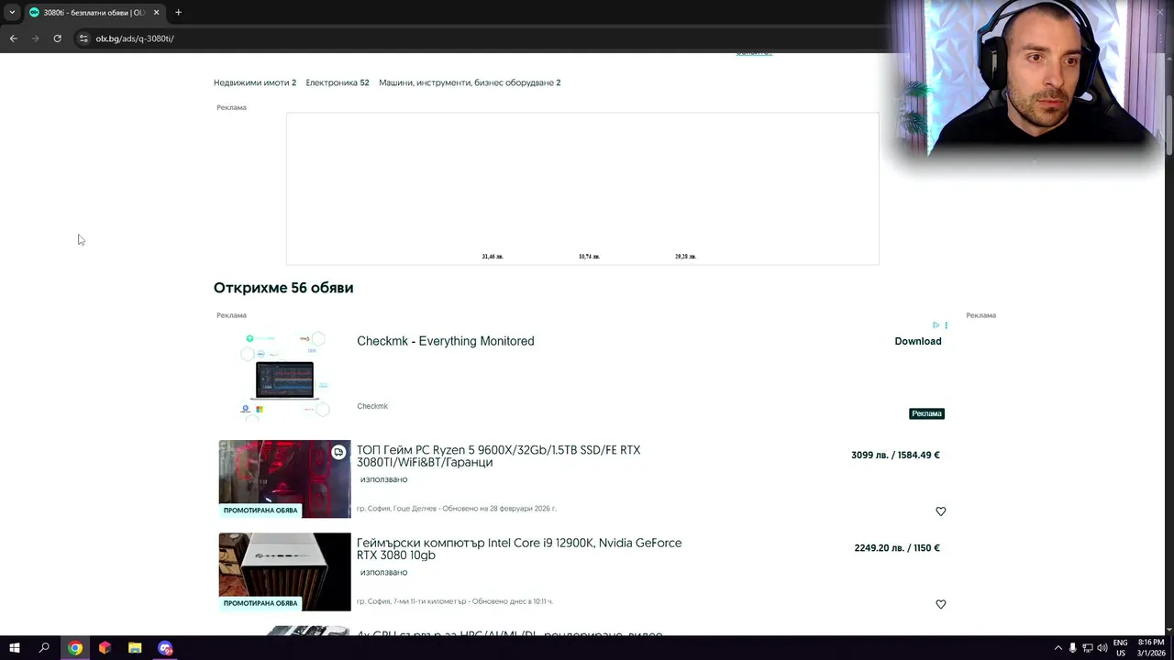Image resolution: width=1174 pixels, height=660 pixels.
Task: Open volume control tray icon
Action: tap(1102, 648)
